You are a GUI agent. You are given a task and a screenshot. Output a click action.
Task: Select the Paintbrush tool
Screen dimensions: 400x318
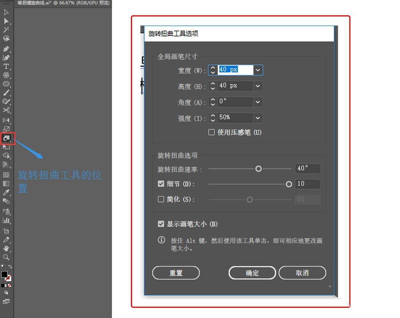[x=7, y=93]
